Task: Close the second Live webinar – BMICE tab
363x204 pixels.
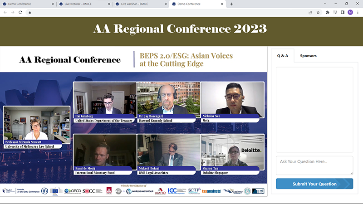Action: 166,4
